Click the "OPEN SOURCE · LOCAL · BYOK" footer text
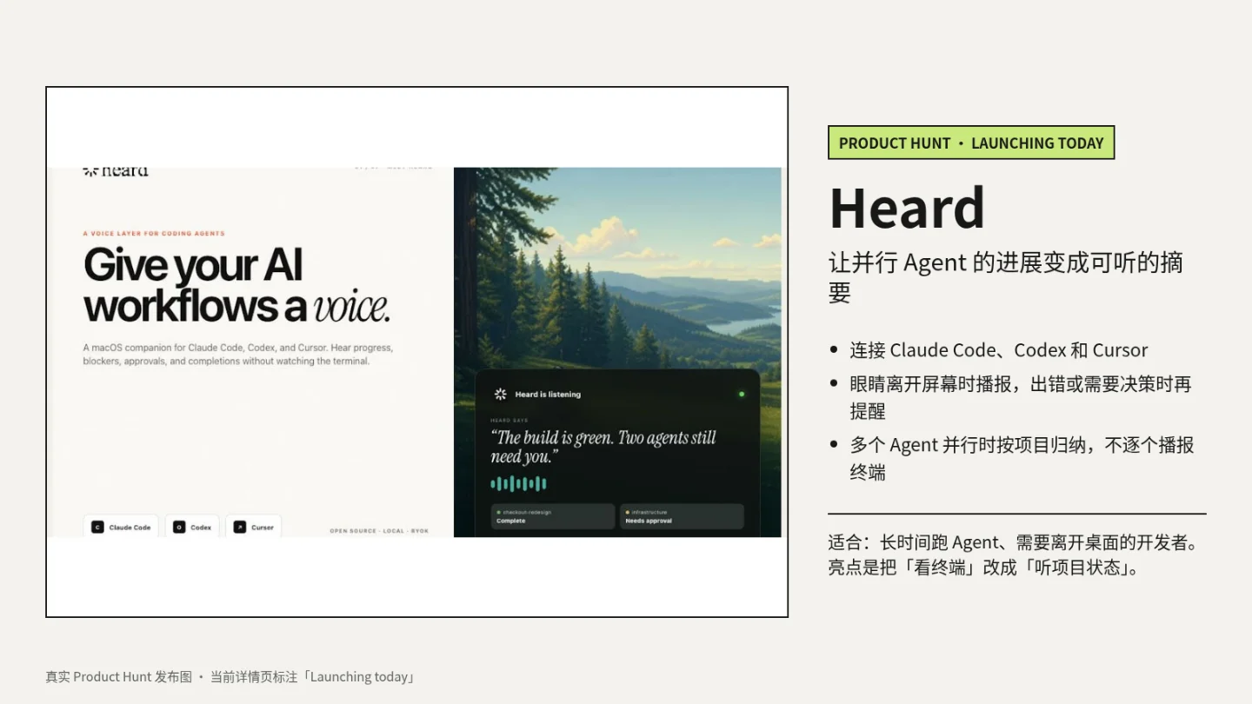The image size is (1252, 704). 379,531
